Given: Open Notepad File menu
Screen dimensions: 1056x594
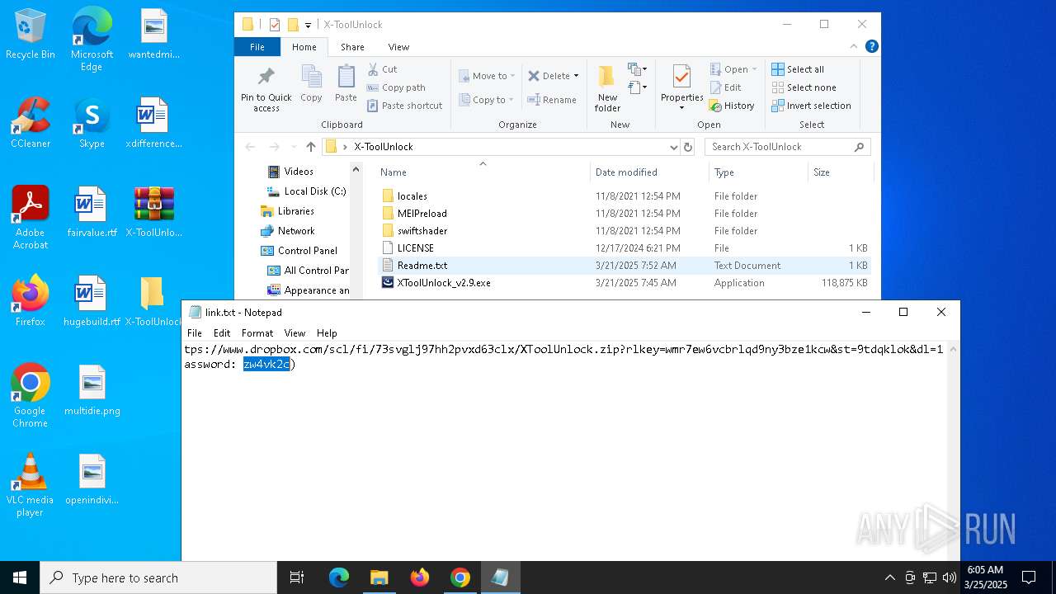Looking at the screenshot, I should coord(195,333).
